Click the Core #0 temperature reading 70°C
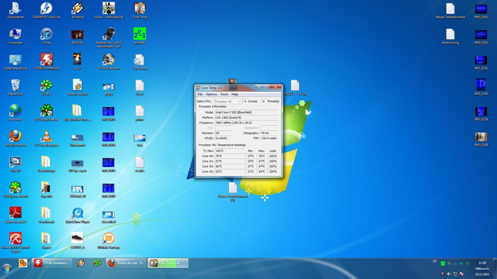The width and height of the screenshot is (497, 279). click(x=230, y=156)
